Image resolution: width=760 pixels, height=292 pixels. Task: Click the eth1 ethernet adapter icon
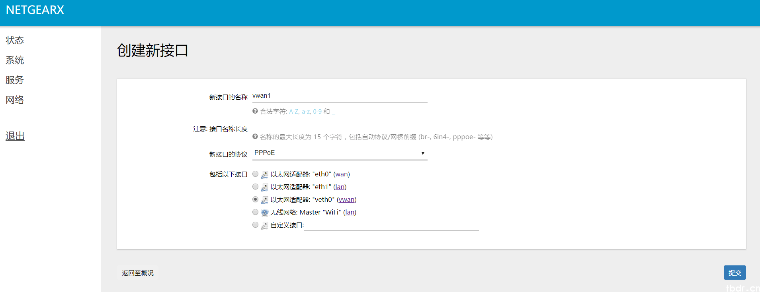[264, 187]
